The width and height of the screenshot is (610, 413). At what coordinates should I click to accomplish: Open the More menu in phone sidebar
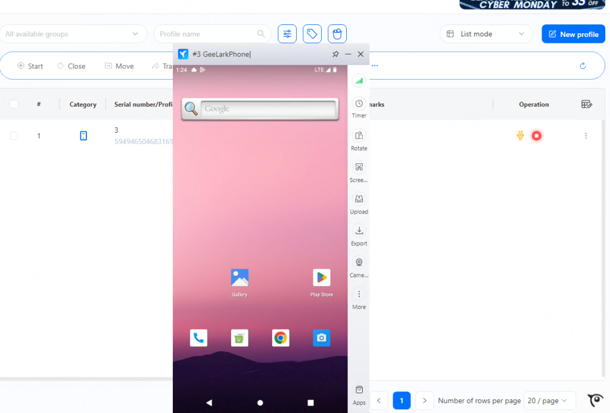(x=359, y=294)
